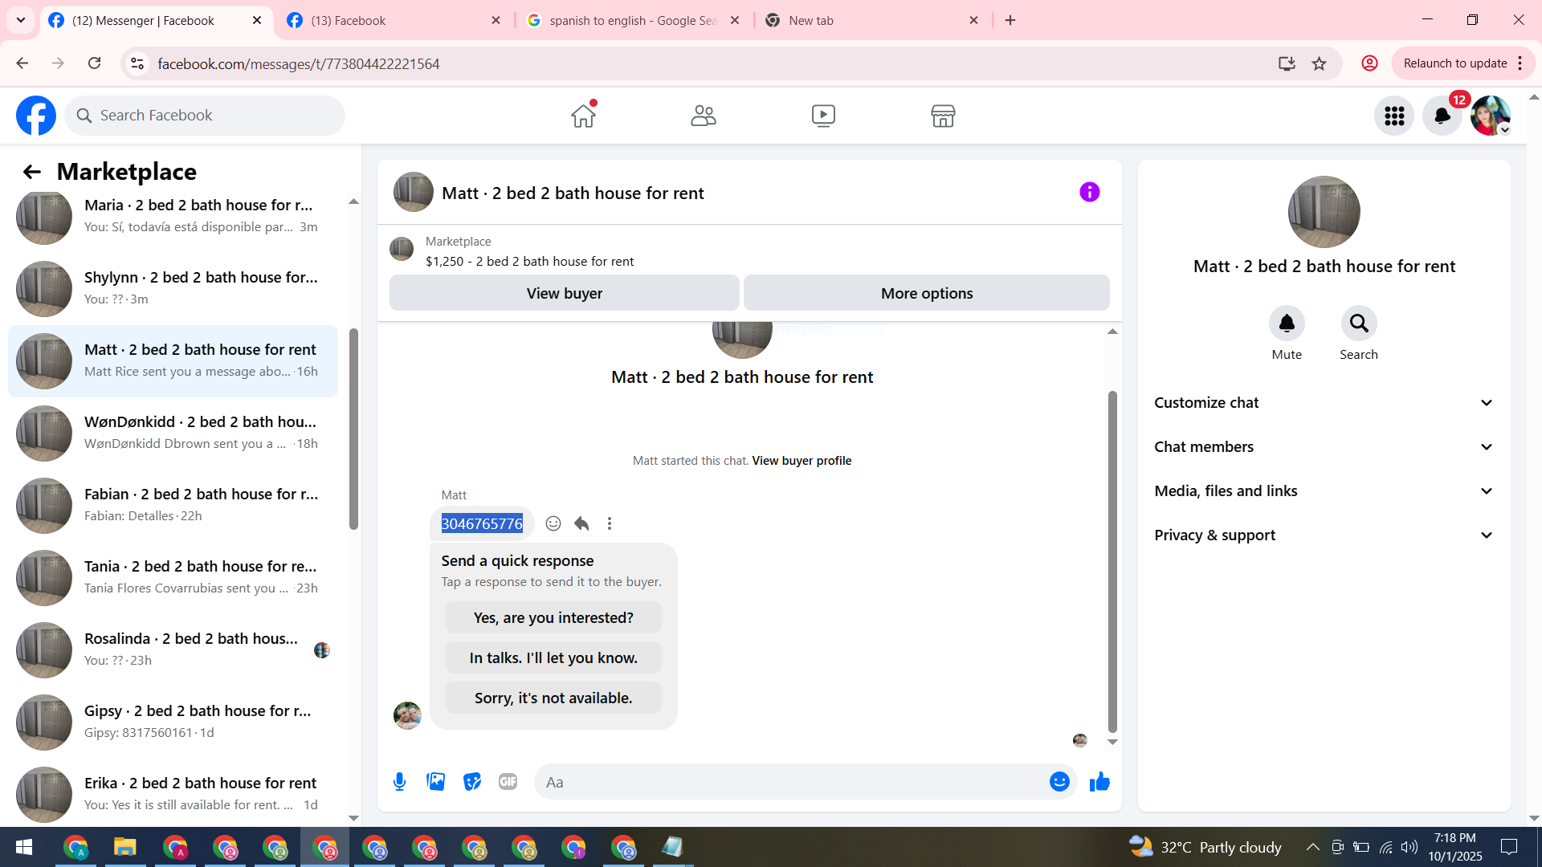The height and width of the screenshot is (867, 1542).
Task: Mute this conversation
Action: coord(1287,324)
